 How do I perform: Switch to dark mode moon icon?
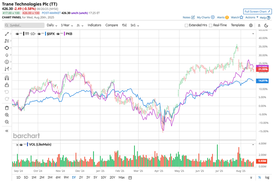tap(266, 25)
